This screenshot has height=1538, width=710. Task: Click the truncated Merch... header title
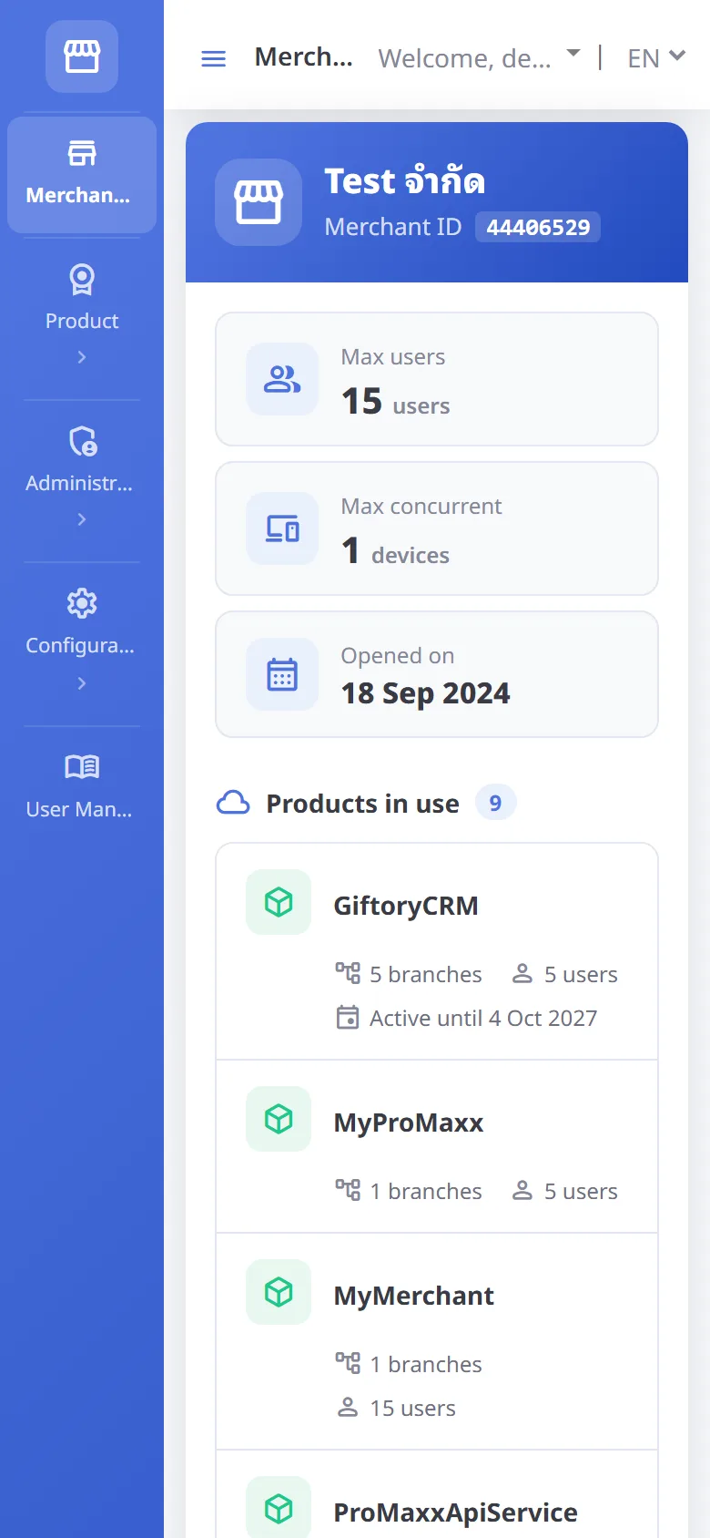[303, 56]
